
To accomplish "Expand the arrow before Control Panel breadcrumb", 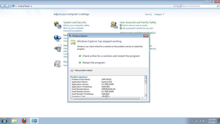I will coord(16,6).
